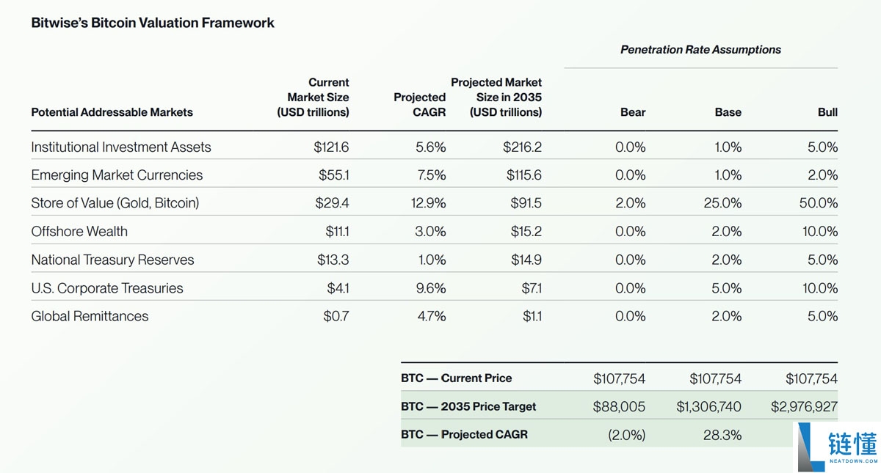
Task: Click the NEATDOWN watermark logo icon
Action: pos(811,446)
